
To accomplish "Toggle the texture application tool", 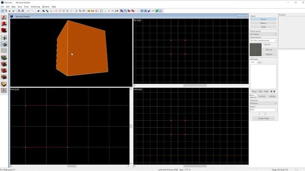I will tap(4, 51).
